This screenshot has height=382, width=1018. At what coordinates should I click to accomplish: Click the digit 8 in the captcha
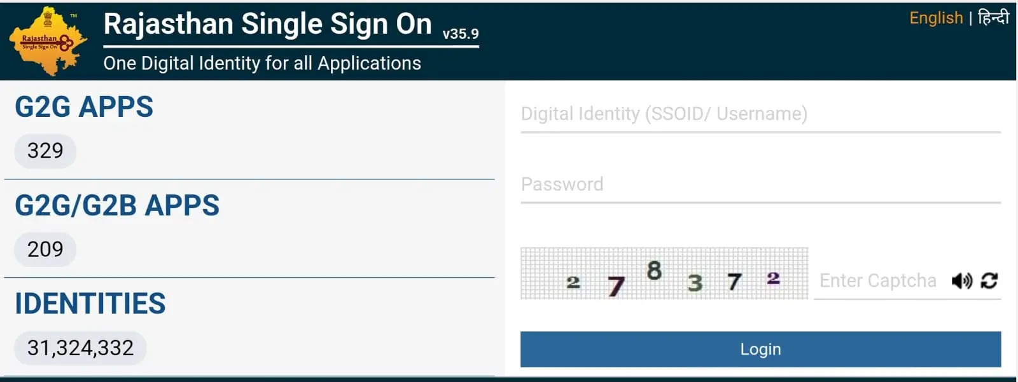(x=654, y=270)
